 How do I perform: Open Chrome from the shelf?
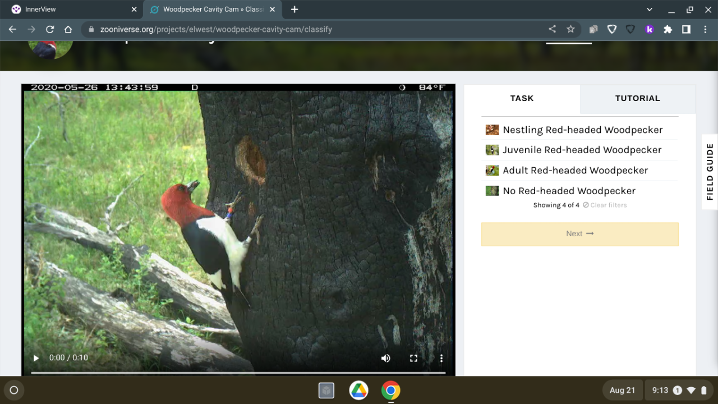point(391,390)
